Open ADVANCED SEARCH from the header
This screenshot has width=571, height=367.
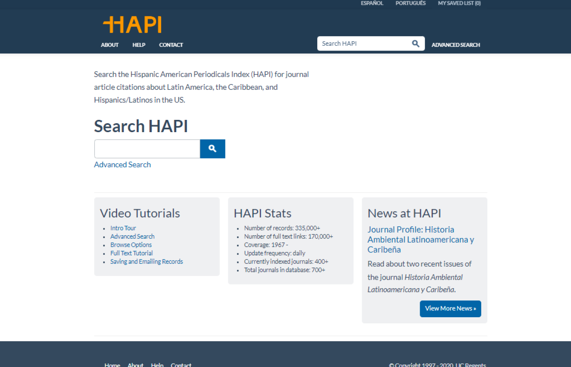coord(456,45)
